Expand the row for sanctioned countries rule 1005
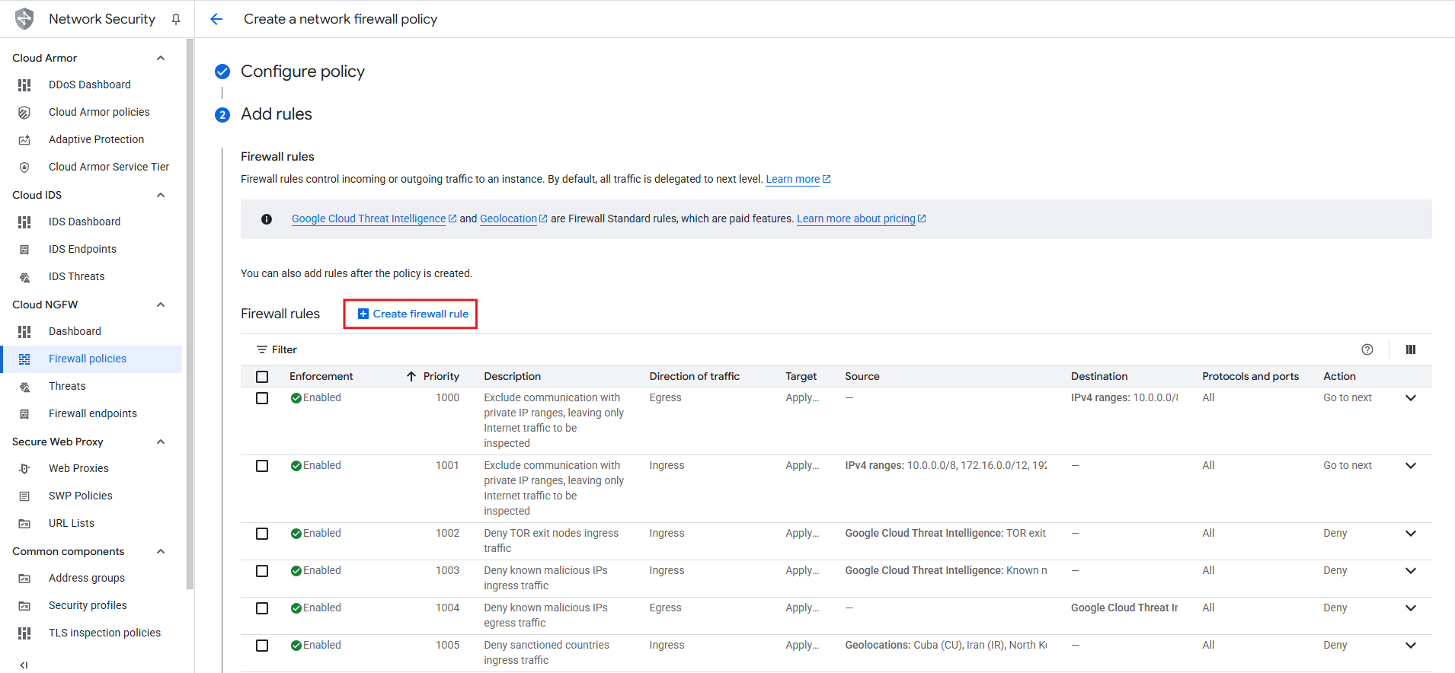This screenshot has height=673, width=1455. coord(1410,646)
